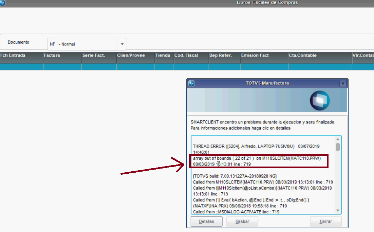Click the 'Called from ::MSDIALOG:ACTIVATE' line
The width and height of the screenshot is (374, 232).
236,212
